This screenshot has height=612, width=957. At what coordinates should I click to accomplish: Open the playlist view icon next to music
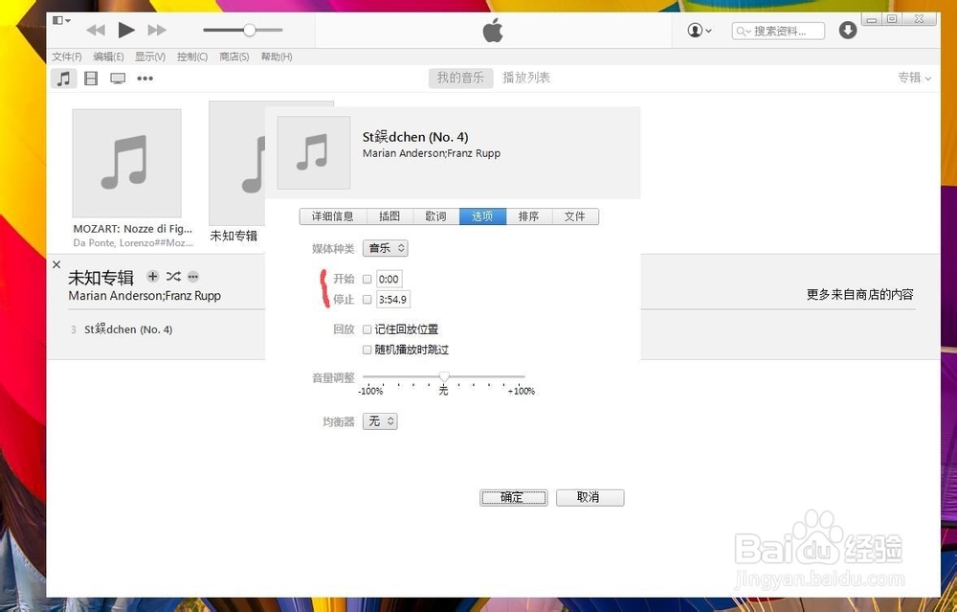91,78
